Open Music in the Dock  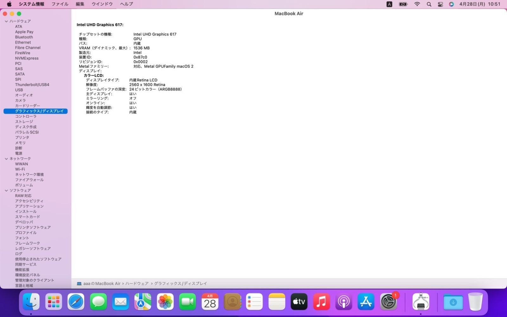[321, 301]
